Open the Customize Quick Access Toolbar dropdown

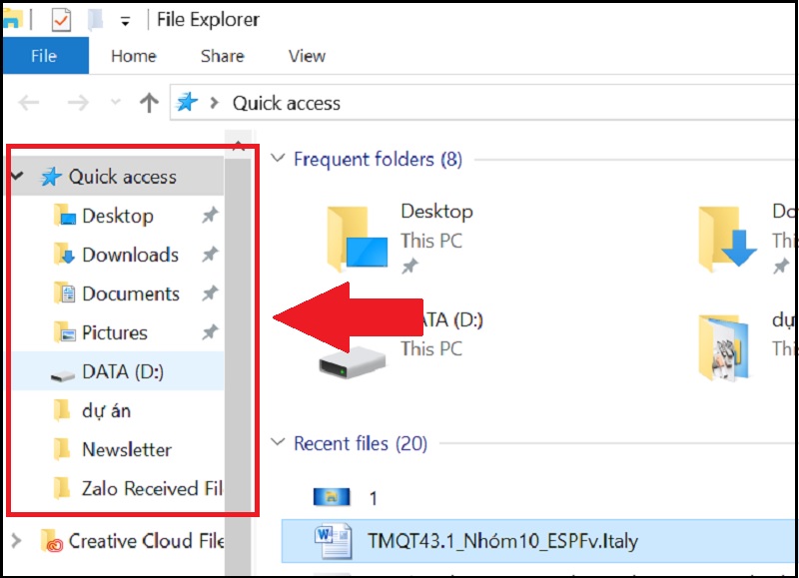(x=125, y=21)
